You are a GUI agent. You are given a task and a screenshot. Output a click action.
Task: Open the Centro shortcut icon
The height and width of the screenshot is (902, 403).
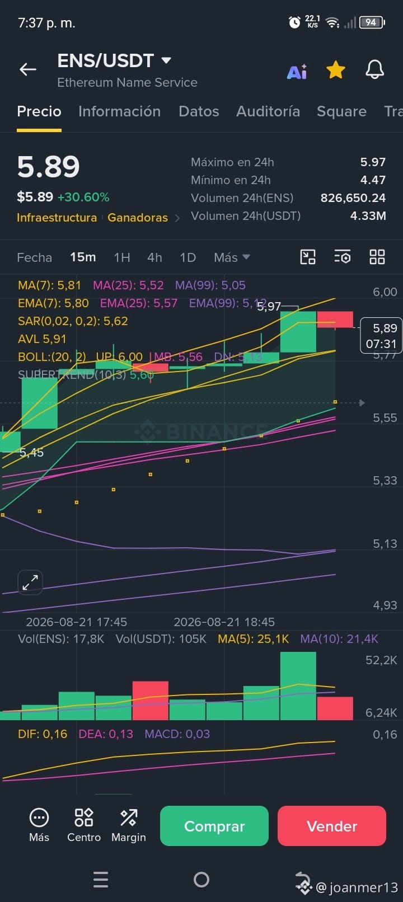tap(84, 825)
